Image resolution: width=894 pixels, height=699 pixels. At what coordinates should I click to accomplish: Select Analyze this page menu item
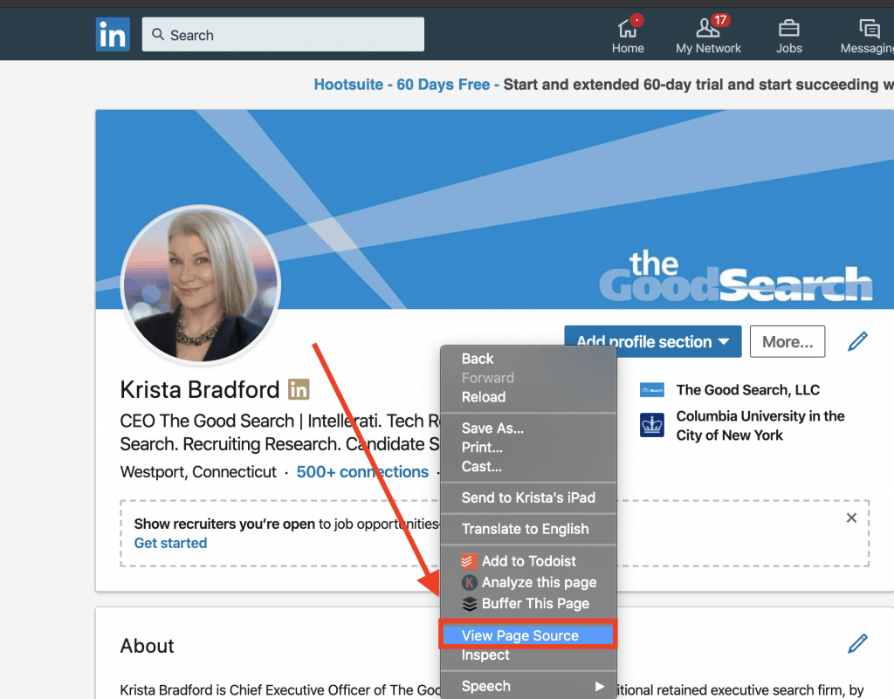coord(528,582)
